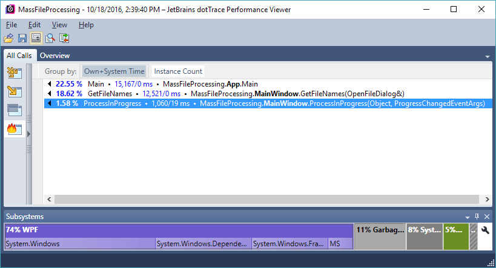The image size is (496, 268).
Task: Open subsystem settings wrench icon
Action: [485, 230]
